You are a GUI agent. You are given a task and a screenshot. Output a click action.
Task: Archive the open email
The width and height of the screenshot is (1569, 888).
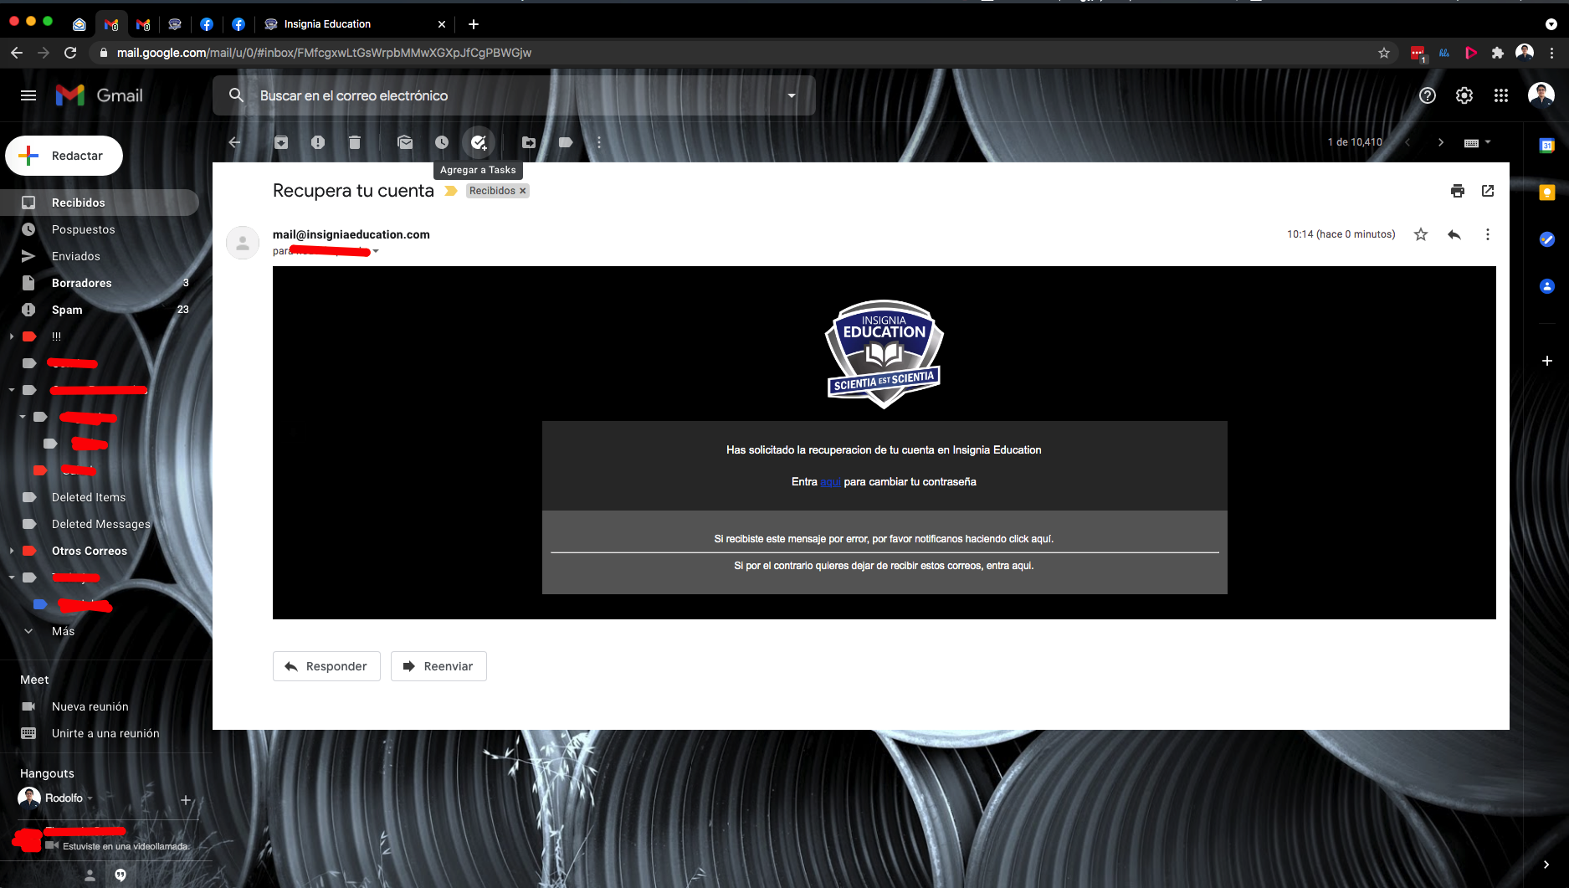[x=281, y=142]
